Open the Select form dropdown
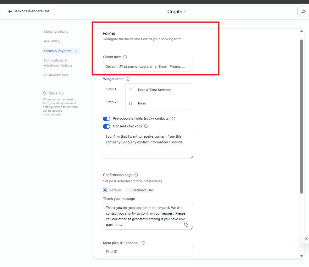 [148, 67]
